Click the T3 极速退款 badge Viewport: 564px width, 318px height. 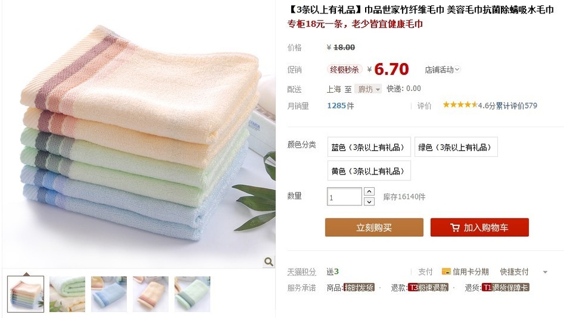pos(428,288)
